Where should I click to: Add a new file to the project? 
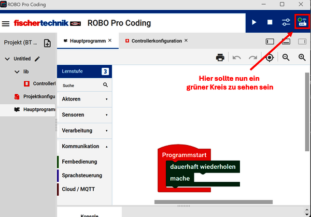point(47,43)
